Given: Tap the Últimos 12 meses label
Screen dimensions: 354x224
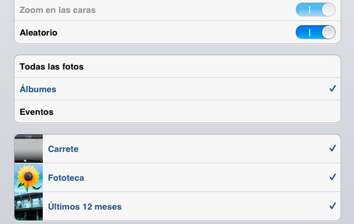Looking at the screenshot, I should pos(85,207).
